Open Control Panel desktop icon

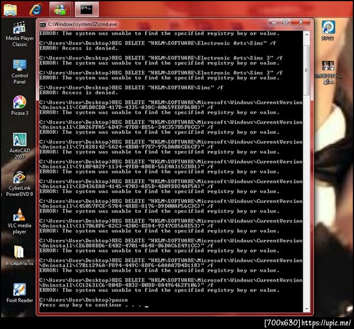tap(19, 72)
